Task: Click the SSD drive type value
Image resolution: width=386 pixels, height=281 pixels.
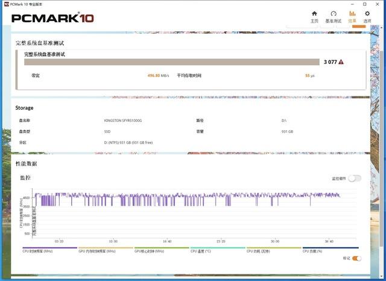Action: pos(107,131)
